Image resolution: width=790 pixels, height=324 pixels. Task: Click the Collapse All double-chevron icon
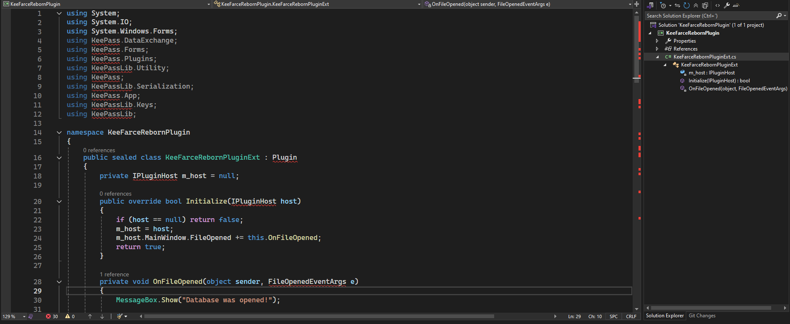[x=695, y=5]
